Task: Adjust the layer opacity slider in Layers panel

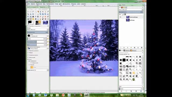Action: coord(131,12)
